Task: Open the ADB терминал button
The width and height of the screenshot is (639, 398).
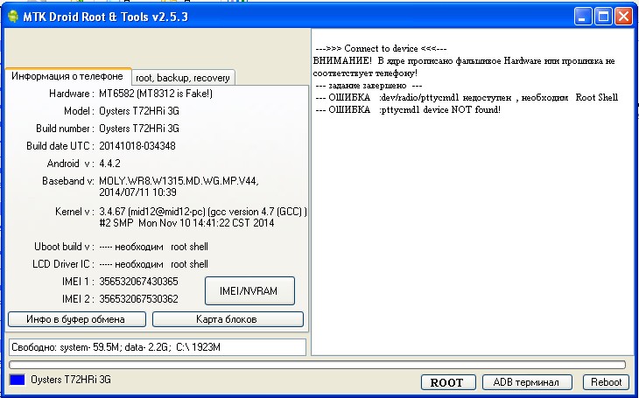Action: pyautogui.click(x=527, y=382)
